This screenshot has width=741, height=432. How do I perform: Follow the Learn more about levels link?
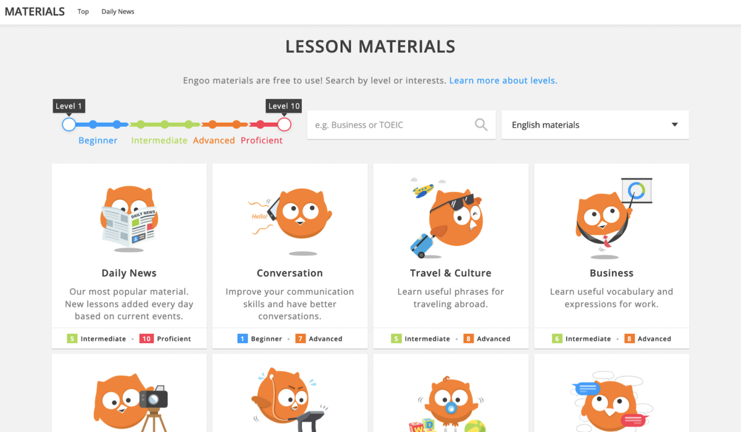point(503,80)
